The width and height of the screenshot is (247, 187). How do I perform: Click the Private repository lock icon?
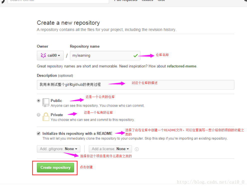tap(46, 117)
